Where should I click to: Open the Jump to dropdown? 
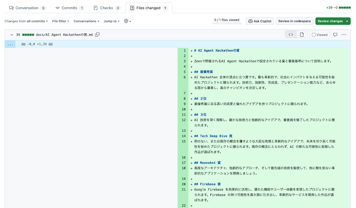[112, 21]
